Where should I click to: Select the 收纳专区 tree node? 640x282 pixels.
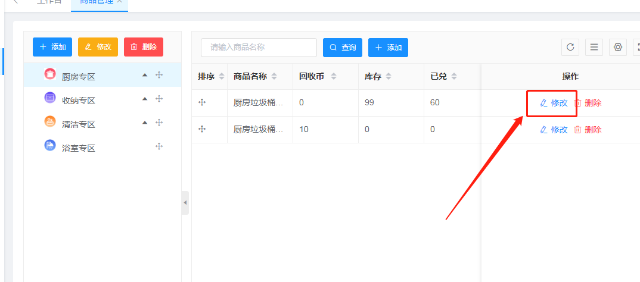102,99
